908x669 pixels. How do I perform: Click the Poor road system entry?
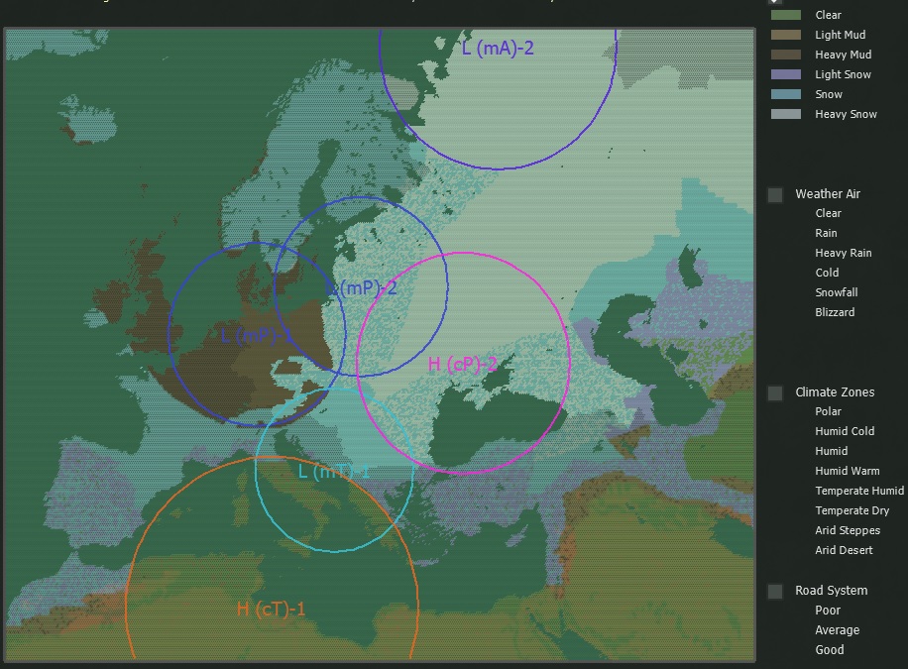[x=828, y=610]
